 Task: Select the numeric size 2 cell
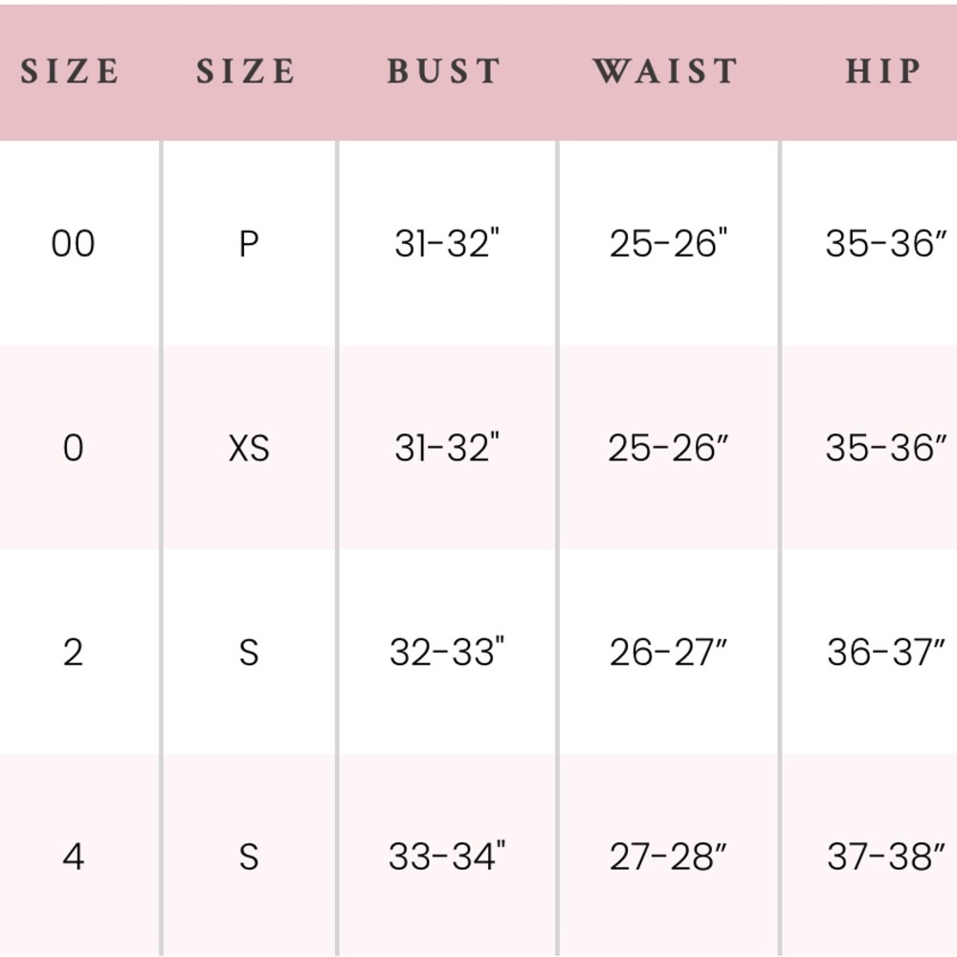click(74, 653)
